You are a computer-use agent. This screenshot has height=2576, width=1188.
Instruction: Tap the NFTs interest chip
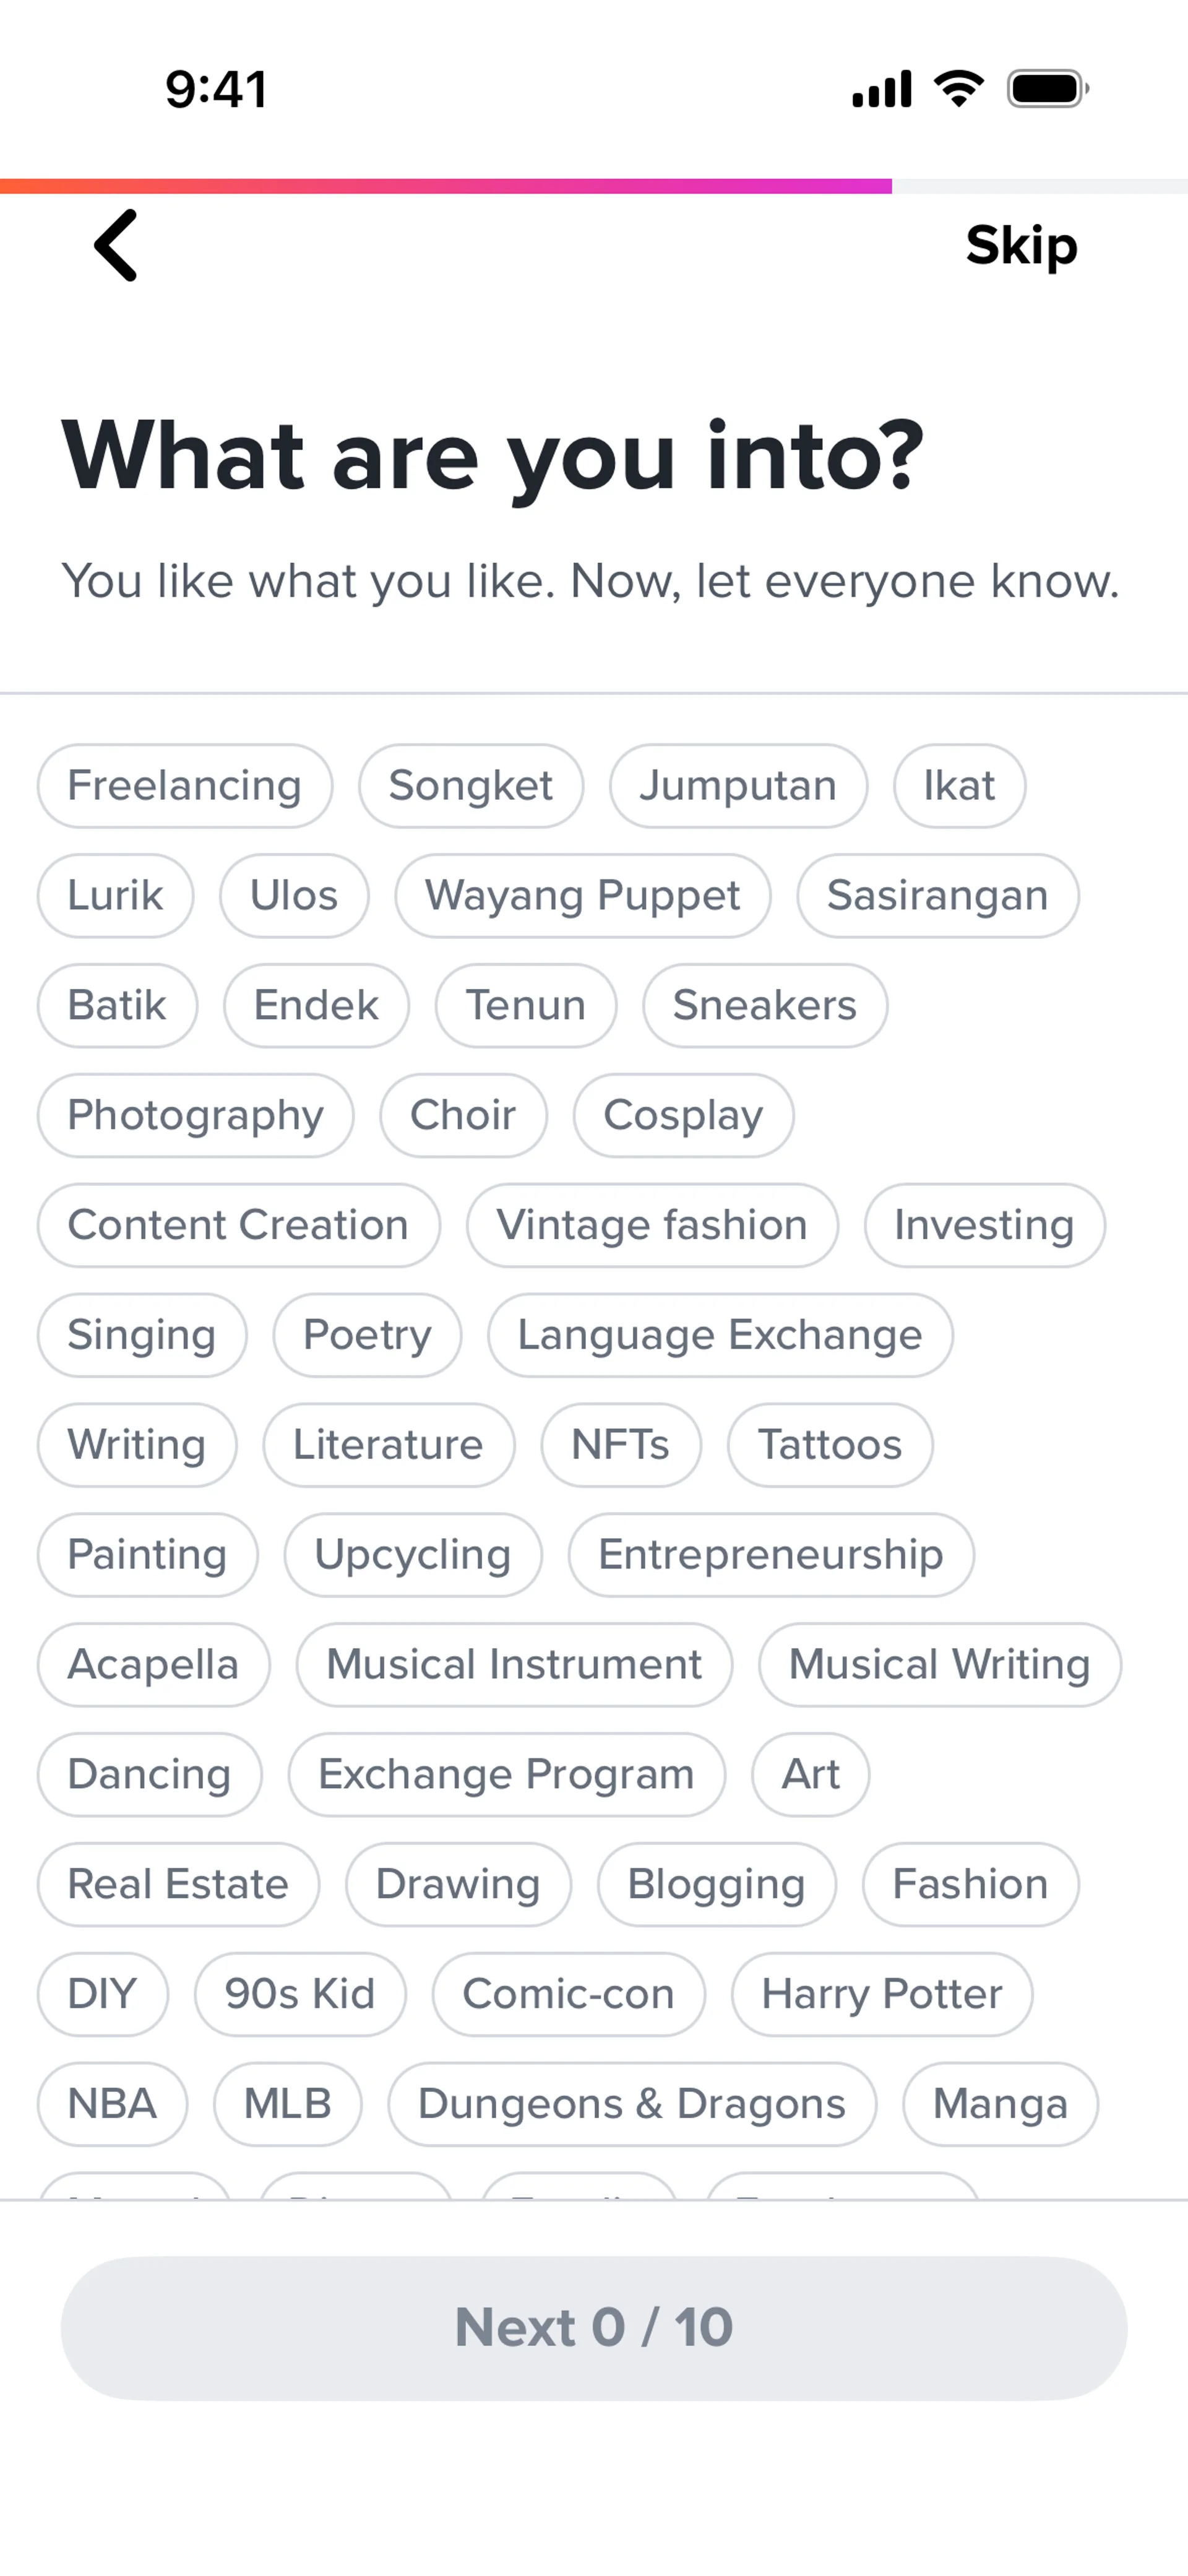(621, 1445)
